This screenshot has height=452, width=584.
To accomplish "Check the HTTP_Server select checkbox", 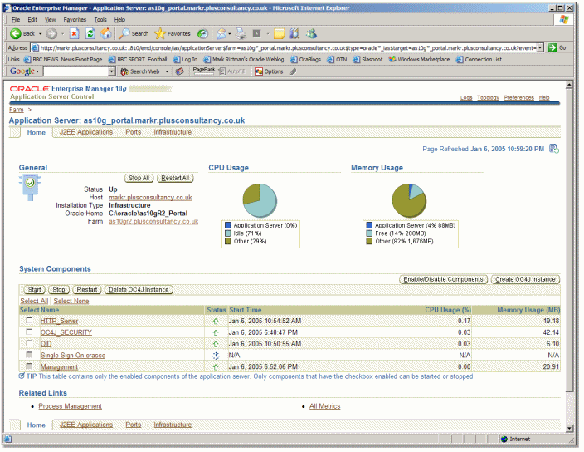I will point(30,321).
